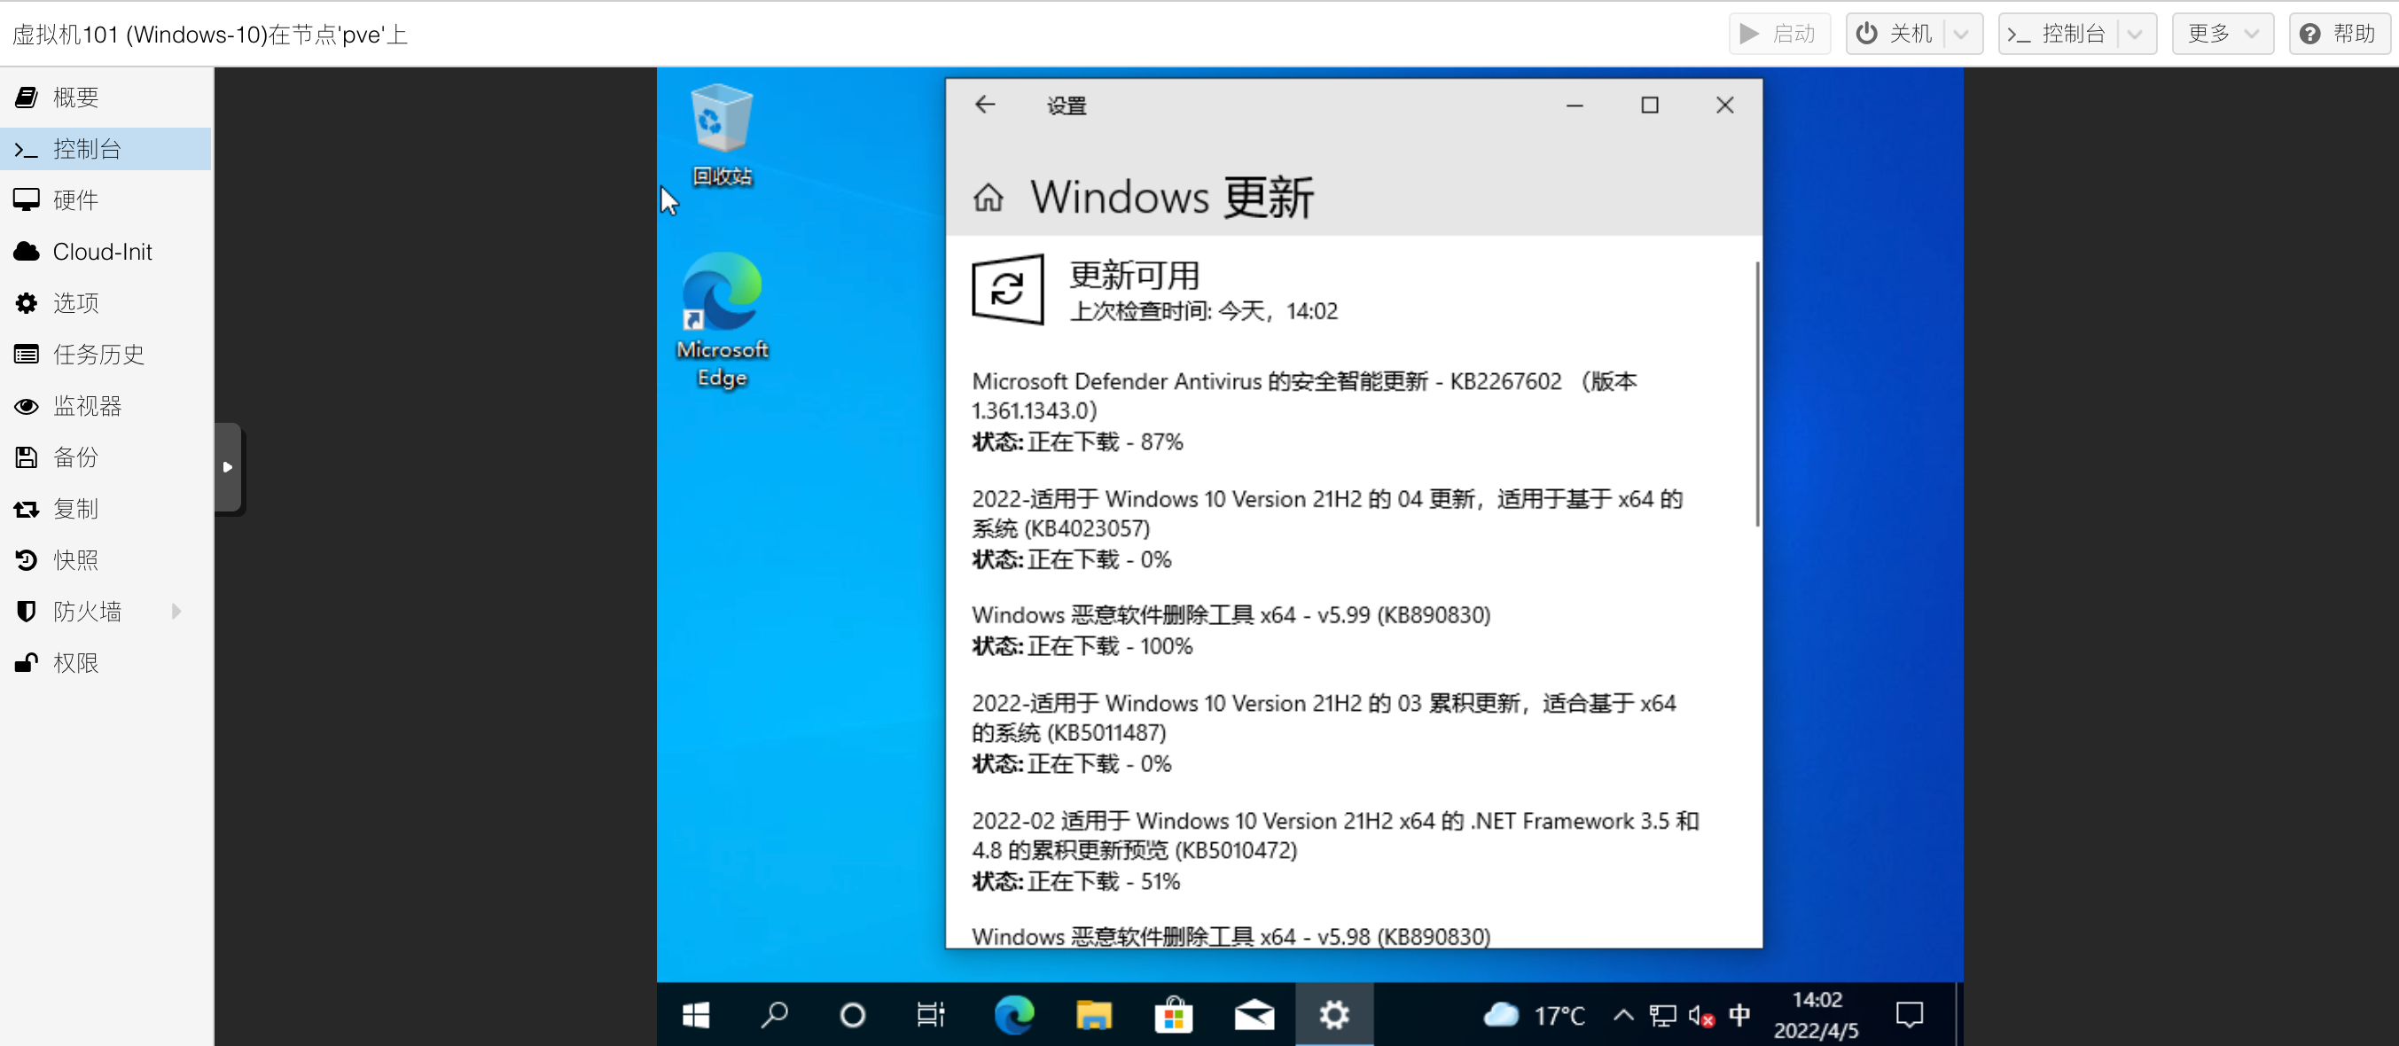The image size is (2399, 1046).
Task: Select the 回收站 recycle bin icon
Action: 722,135
